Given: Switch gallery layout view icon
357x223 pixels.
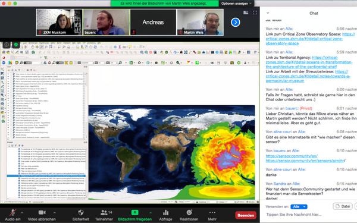Looking at the screenshot, I should tap(246, 12).
